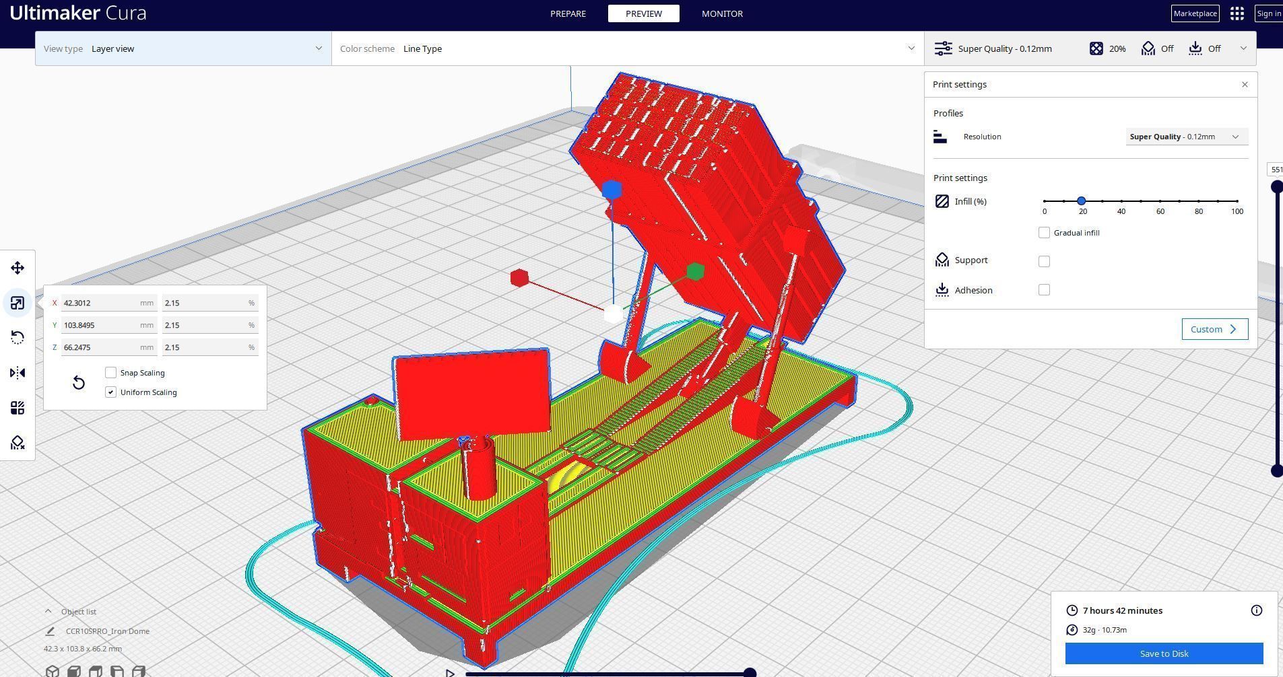The width and height of the screenshot is (1283, 677).
Task: Click the layer number 551 field
Action: [1276, 170]
